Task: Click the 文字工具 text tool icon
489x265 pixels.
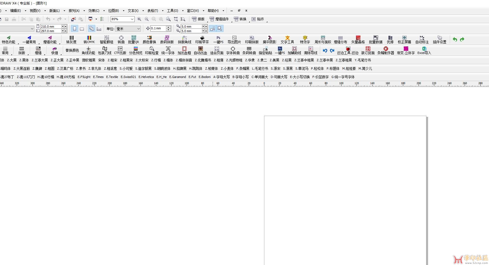Action: (287, 39)
